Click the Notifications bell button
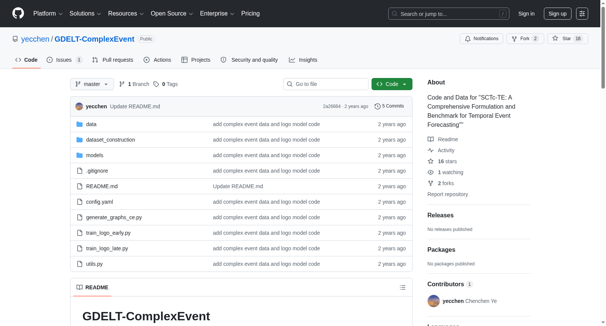This screenshot has width=606, height=326. coord(481,39)
